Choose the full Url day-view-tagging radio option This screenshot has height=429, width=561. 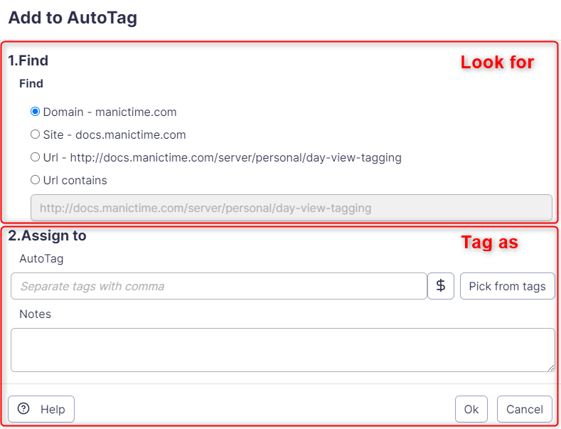[35, 157]
